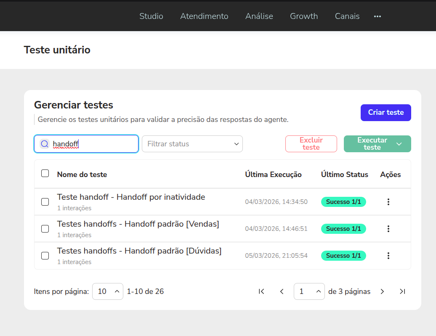The width and height of the screenshot is (436, 336).
Task: Toggle the select-all tests checkbox
Action: coord(45,173)
